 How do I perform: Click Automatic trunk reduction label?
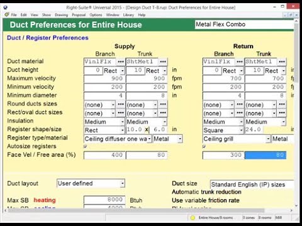206,192
